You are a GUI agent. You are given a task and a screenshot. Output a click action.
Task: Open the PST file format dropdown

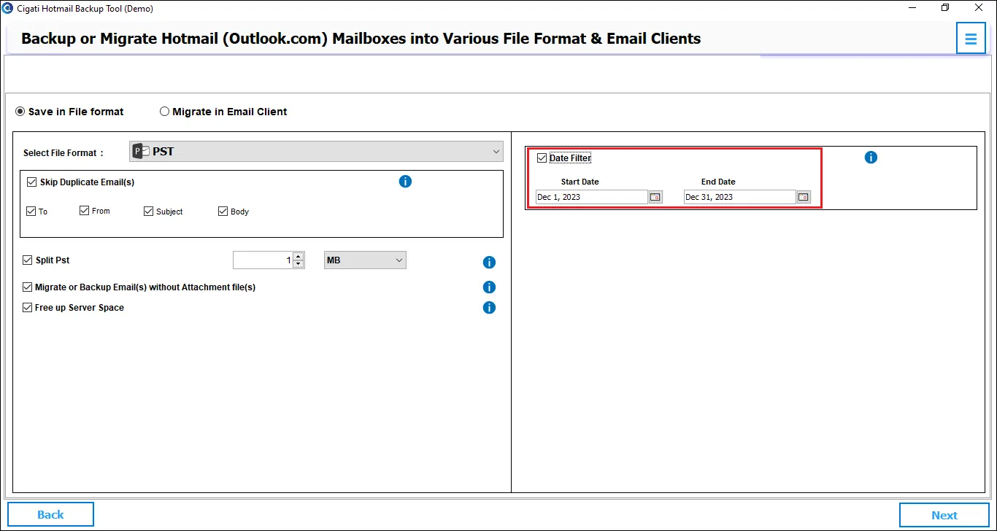tap(316, 152)
